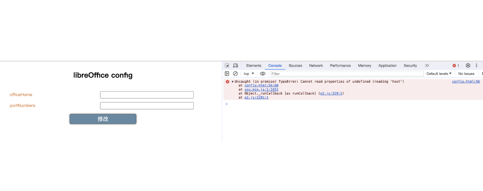Clear console with the circle-slash icon
The height and width of the screenshot is (191, 483).
coord(235,74)
